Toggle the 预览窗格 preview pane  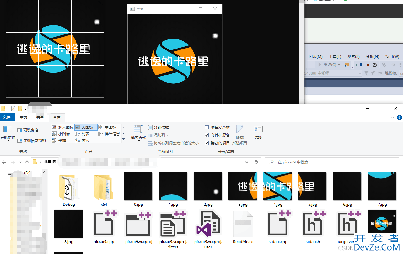(x=28, y=130)
